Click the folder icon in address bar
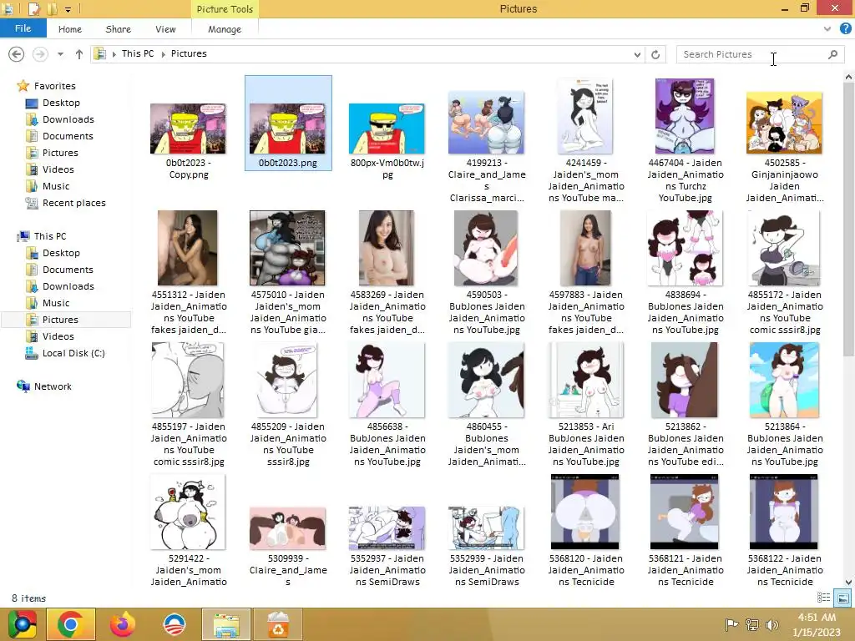 point(100,53)
